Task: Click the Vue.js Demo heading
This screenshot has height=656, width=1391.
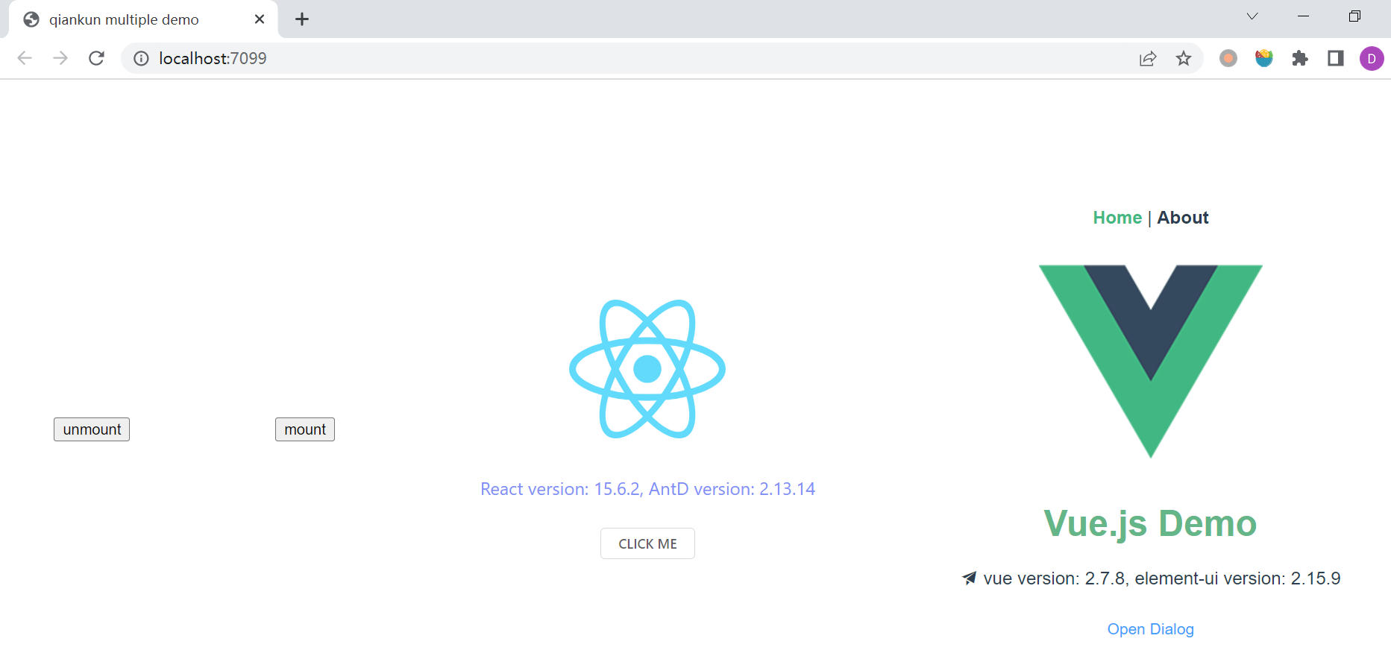Action: (1151, 523)
